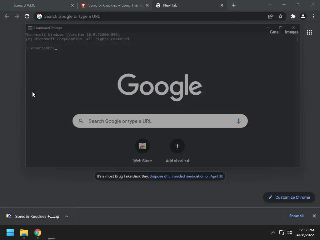
Task: Open the Gmail link
Action: [x=275, y=32]
